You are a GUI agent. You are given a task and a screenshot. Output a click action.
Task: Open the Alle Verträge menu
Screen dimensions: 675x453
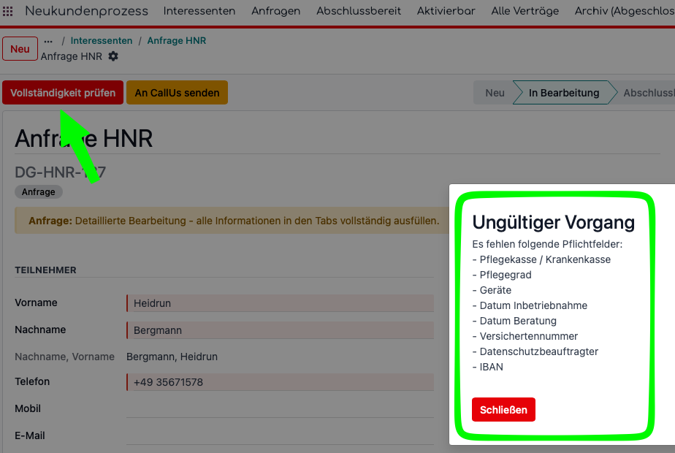coord(525,11)
